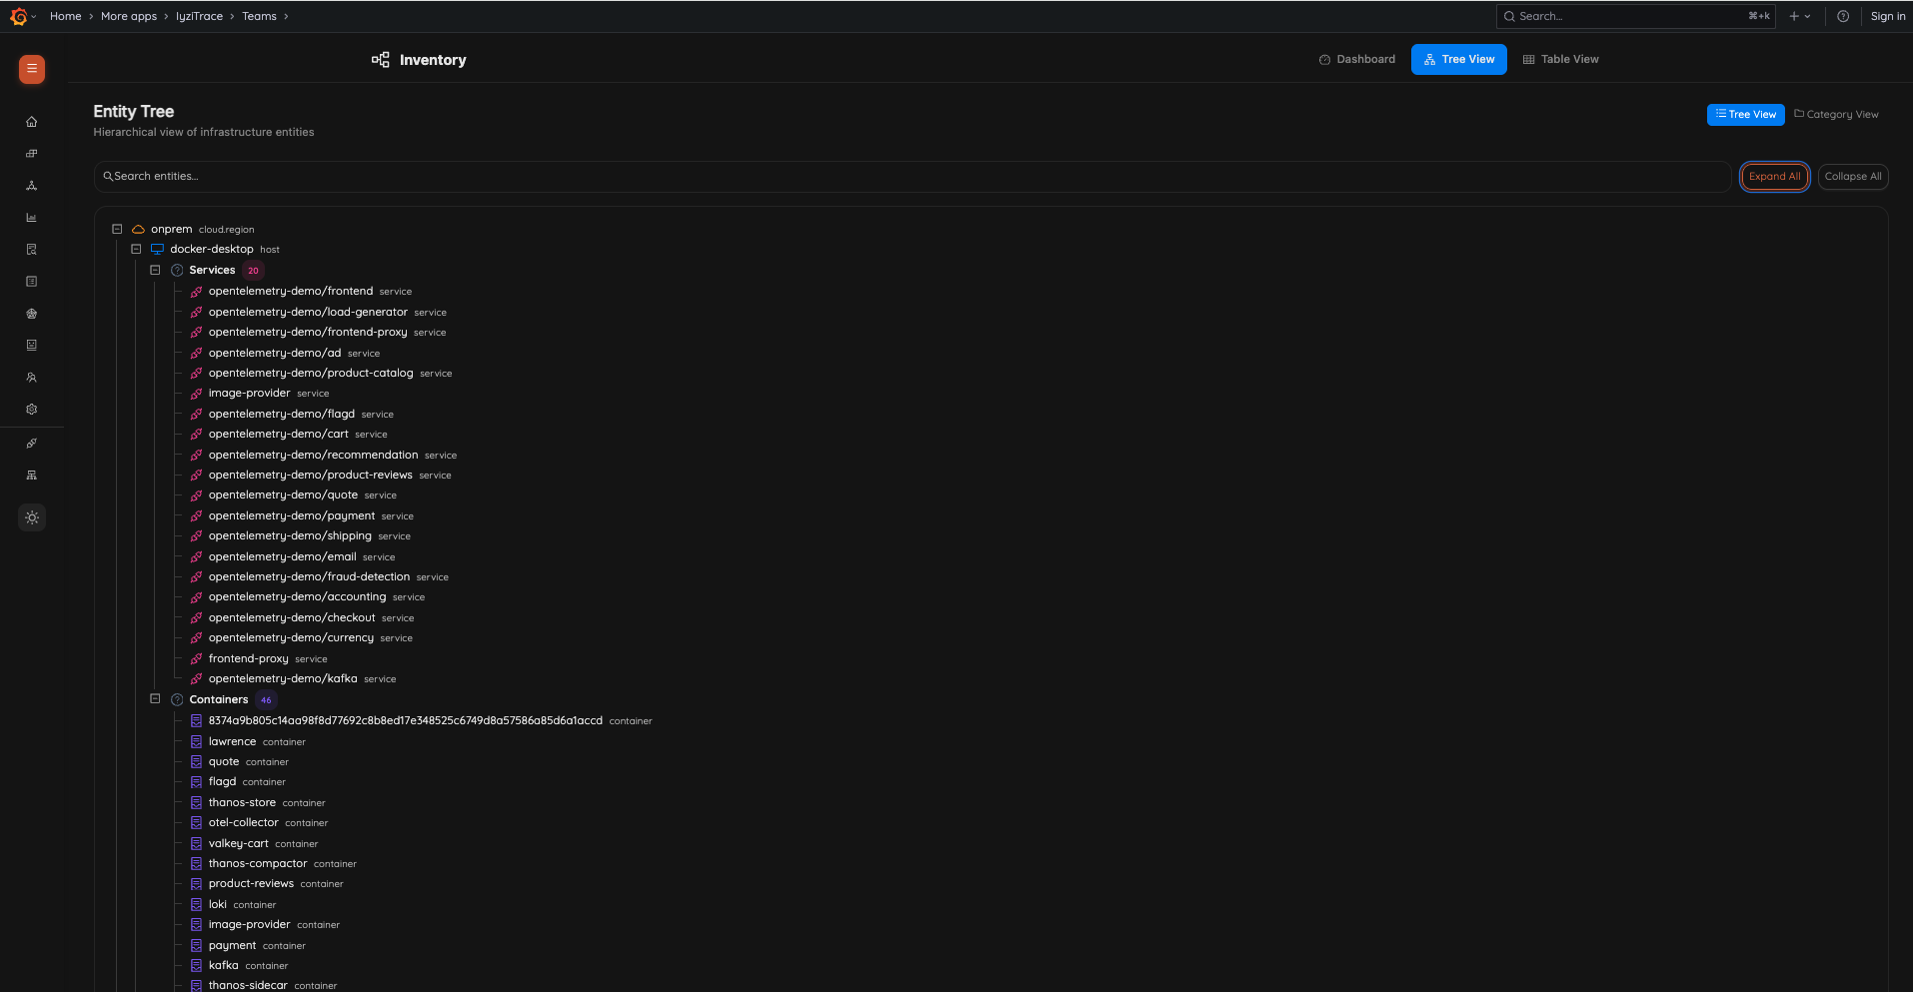Click the Collapse All button
Viewport: 1913px width, 992px height.
(1853, 177)
